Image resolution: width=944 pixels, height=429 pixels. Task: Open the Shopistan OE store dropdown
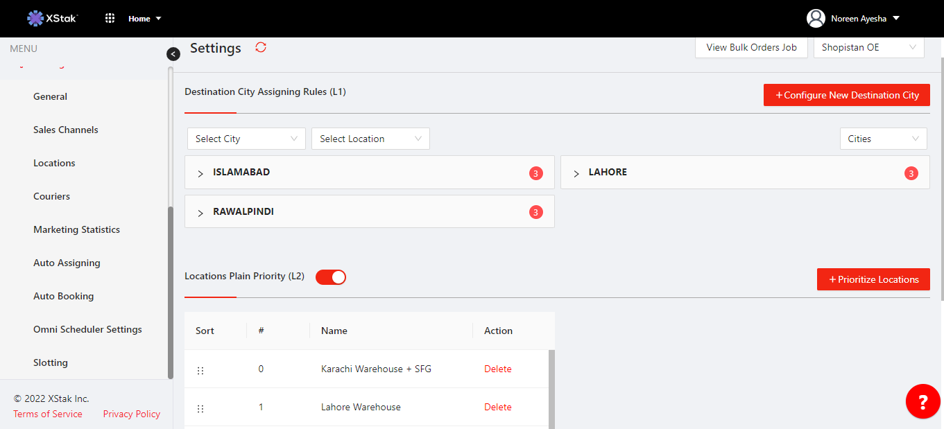(868, 48)
